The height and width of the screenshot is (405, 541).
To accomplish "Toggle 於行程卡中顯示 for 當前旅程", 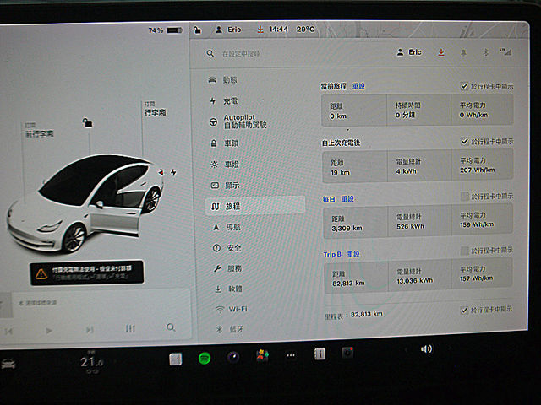I will pos(464,86).
